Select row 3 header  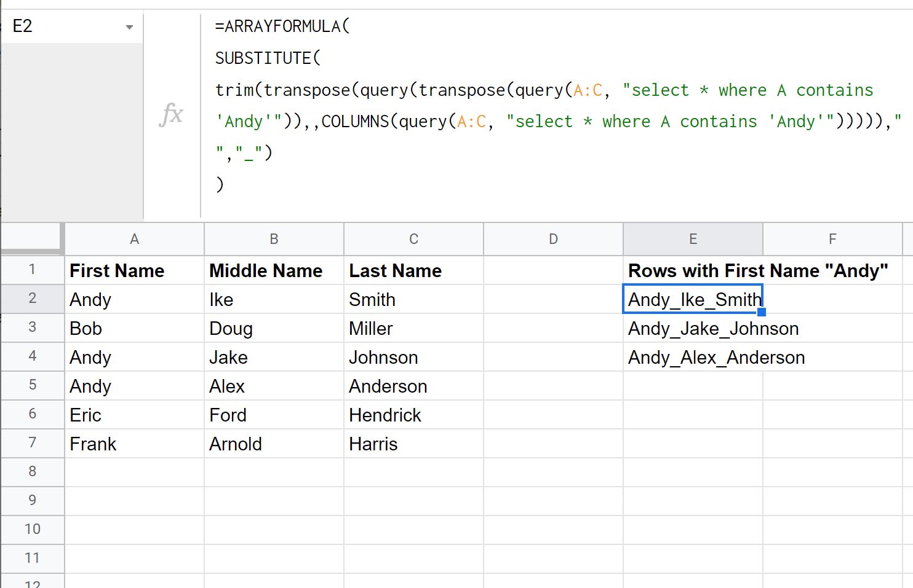[32, 327]
